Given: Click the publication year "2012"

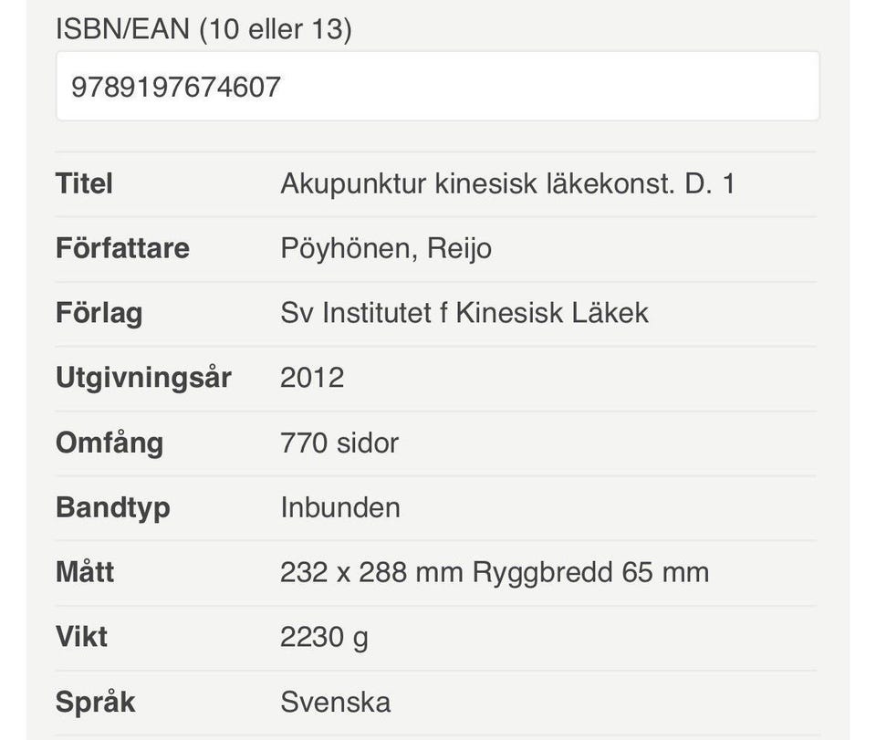Looking at the screenshot, I should tap(312, 378).
